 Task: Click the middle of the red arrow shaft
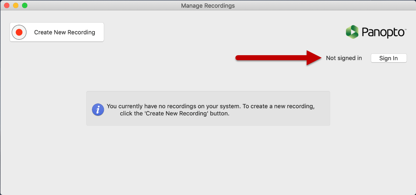point(272,58)
